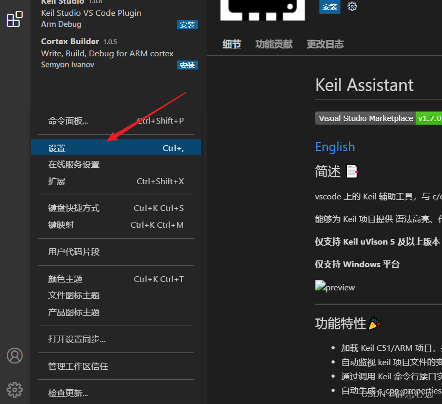Install the Cortex Builder extension
442x404 pixels.
[x=187, y=65]
